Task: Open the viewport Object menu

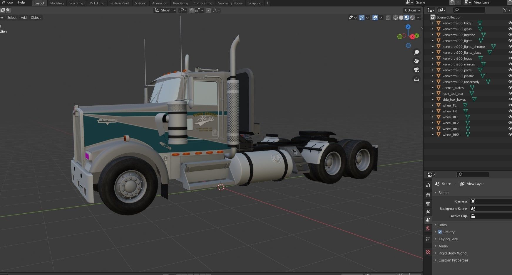Action: 36,18
